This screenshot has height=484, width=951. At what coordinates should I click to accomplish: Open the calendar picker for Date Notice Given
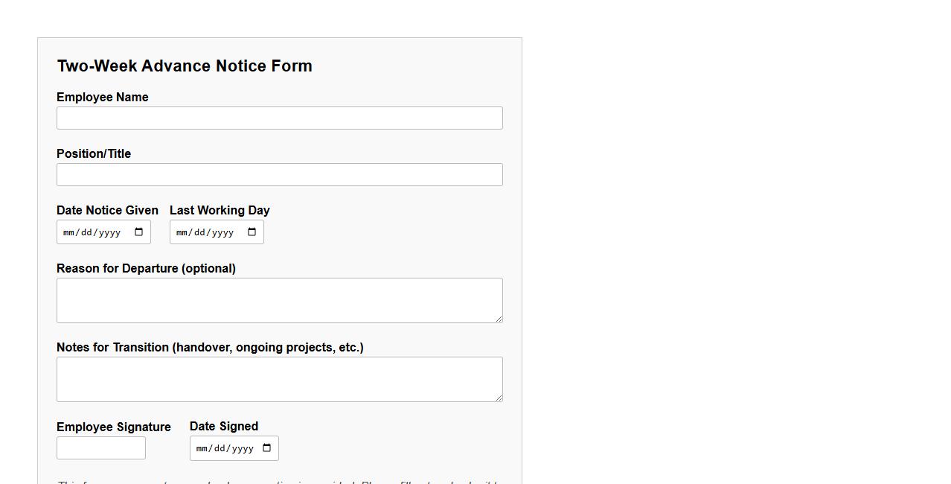click(138, 232)
